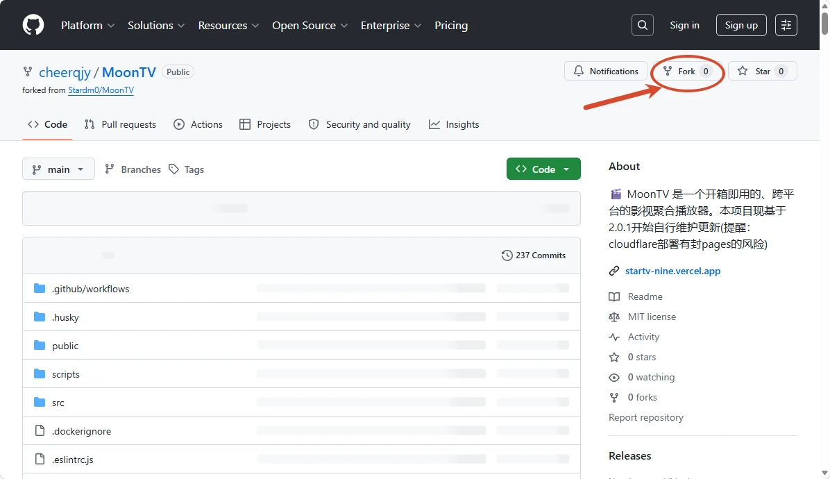Viewport: 830px width, 479px height.
Task: Click the Branches link
Action: click(133, 169)
